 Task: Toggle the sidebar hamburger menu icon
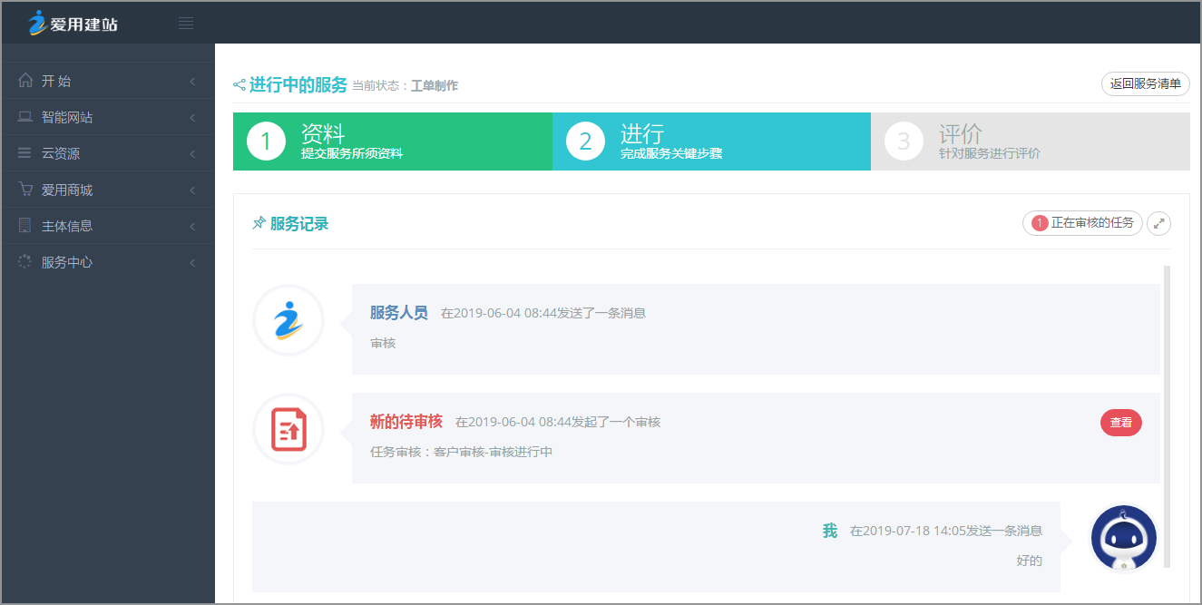[186, 23]
